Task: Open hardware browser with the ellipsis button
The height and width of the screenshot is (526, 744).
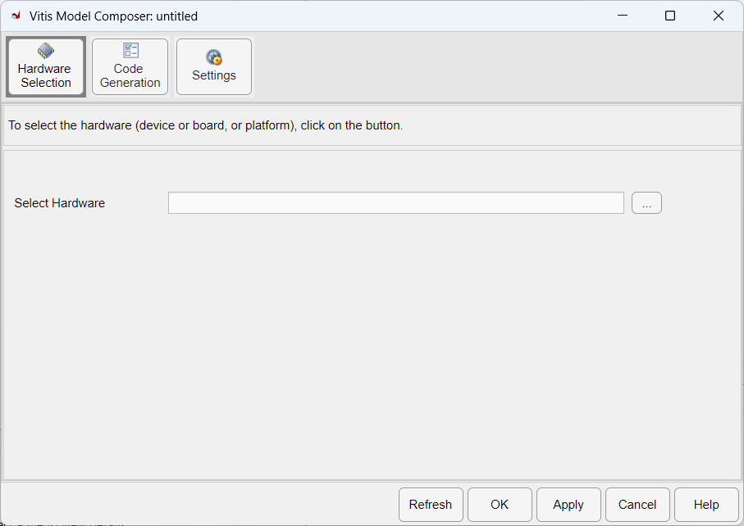Action: [646, 203]
